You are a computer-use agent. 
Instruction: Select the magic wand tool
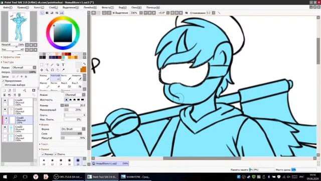[x=52, y=65]
